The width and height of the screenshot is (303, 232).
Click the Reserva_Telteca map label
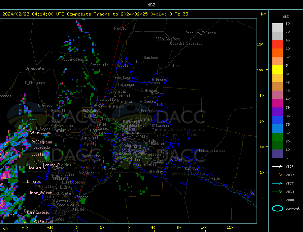[201, 33]
